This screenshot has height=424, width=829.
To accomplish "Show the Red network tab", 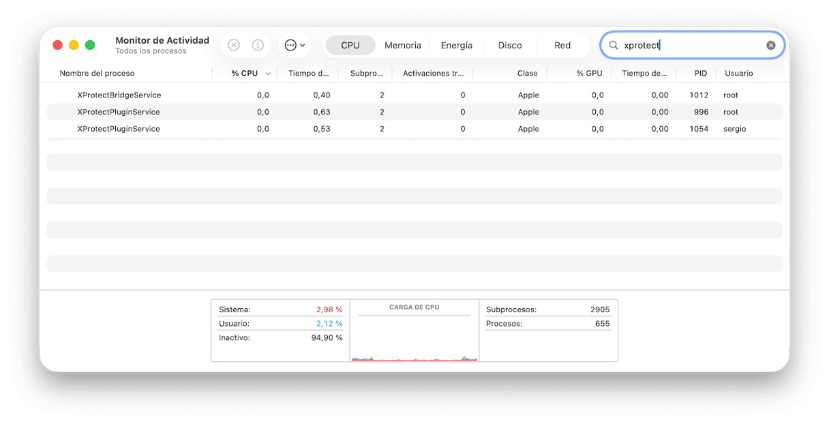I will [562, 45].
